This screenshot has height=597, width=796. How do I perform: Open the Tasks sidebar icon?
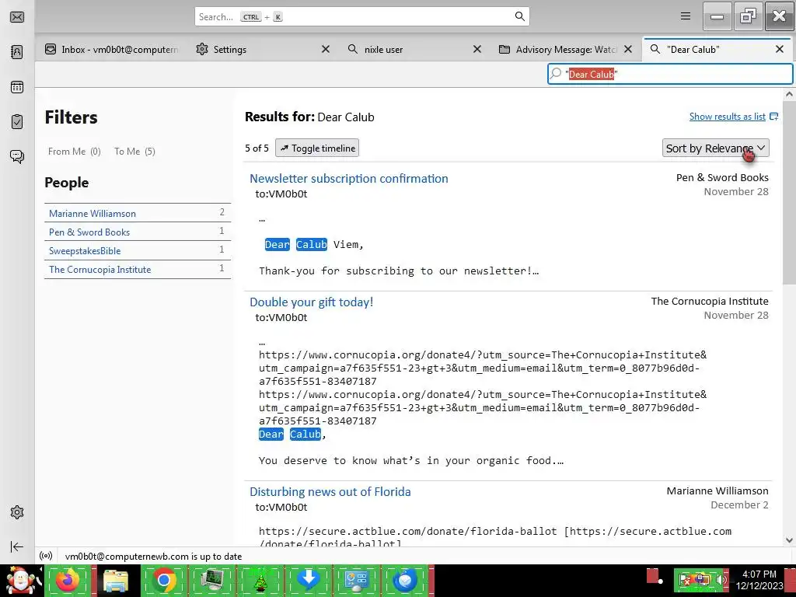tap(17, 122)
